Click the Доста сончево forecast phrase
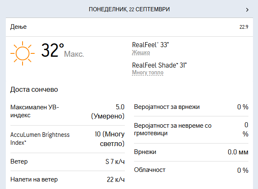 [x=34, y=89]
